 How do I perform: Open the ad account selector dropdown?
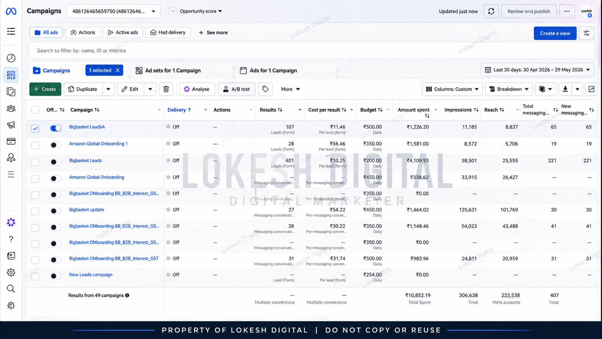point(113,12)
